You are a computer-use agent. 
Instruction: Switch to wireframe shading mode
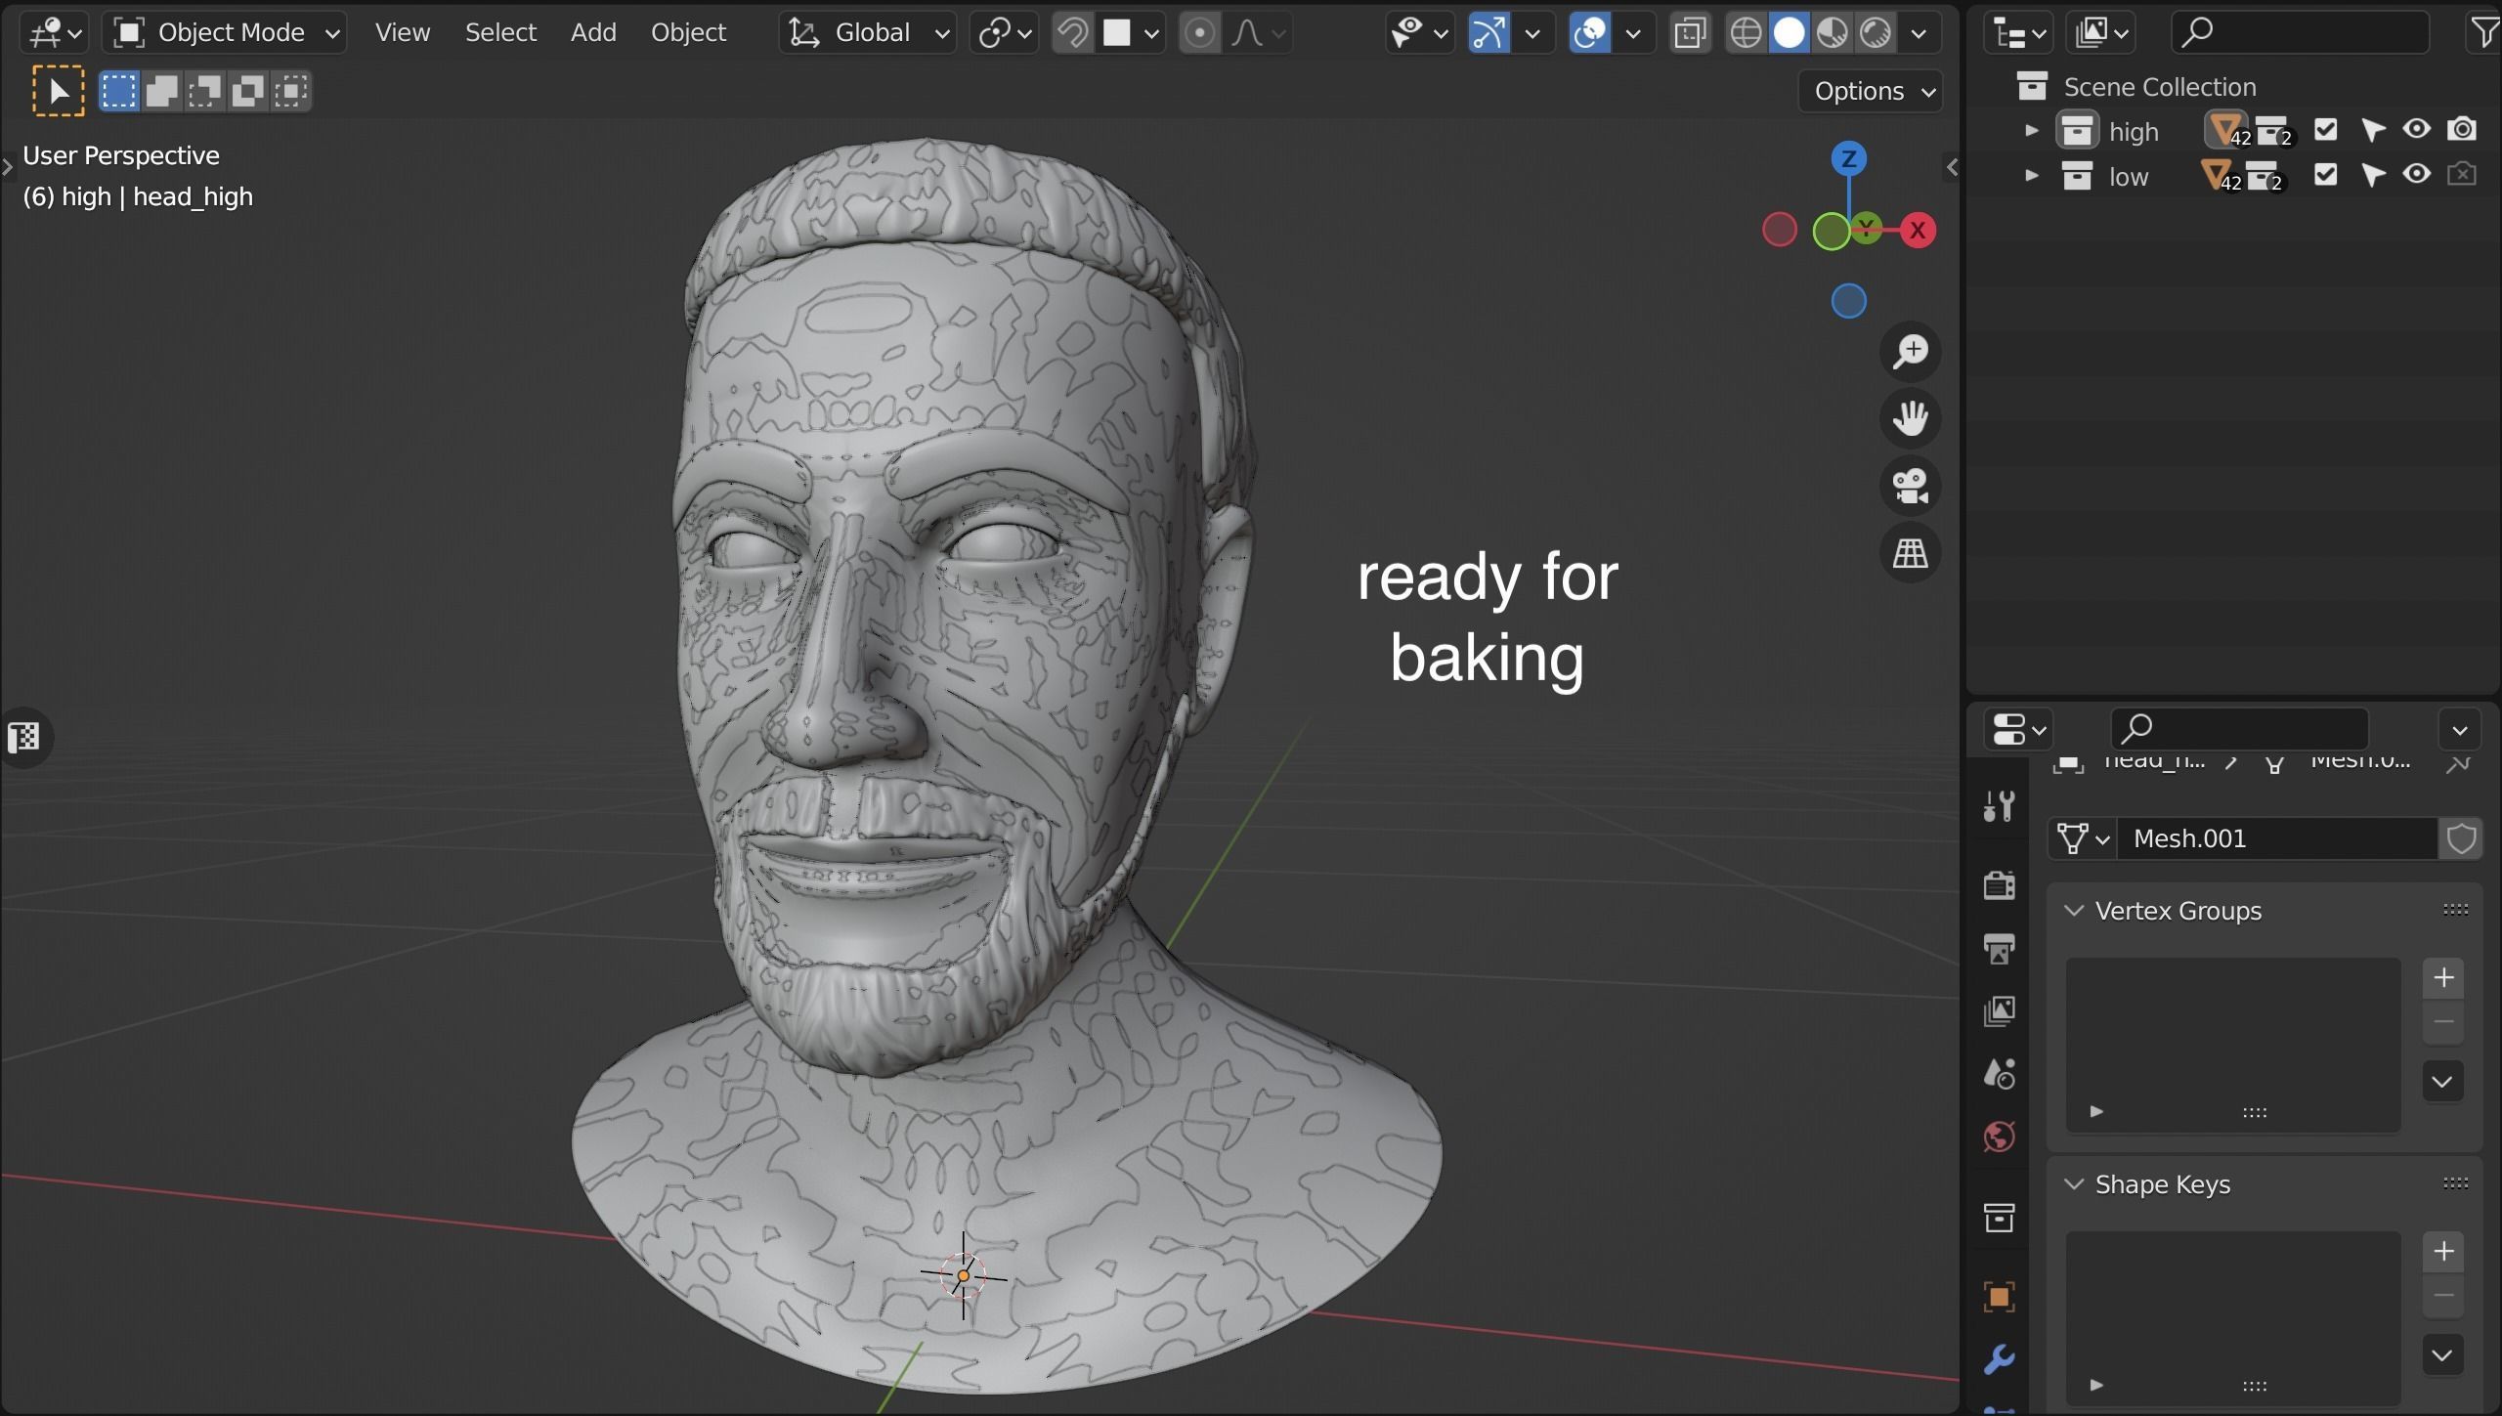[1746, 33]
